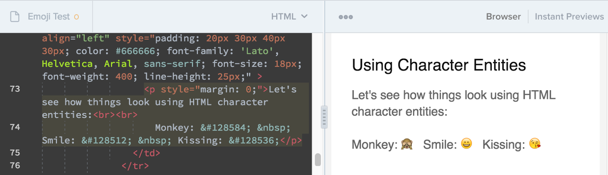Expand the HTML dropdown chevron
The width and height of the screenshot is (608, 175).
pos(304,16)
